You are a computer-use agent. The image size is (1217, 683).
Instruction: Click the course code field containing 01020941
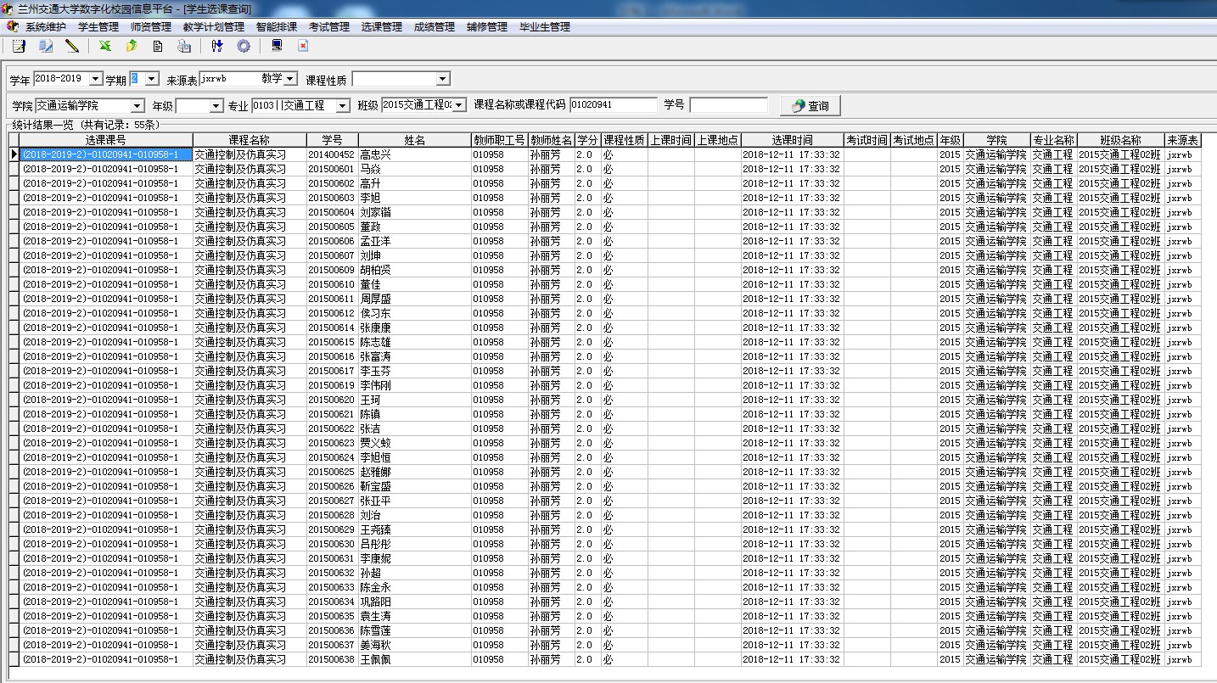[x=613, y=105]
